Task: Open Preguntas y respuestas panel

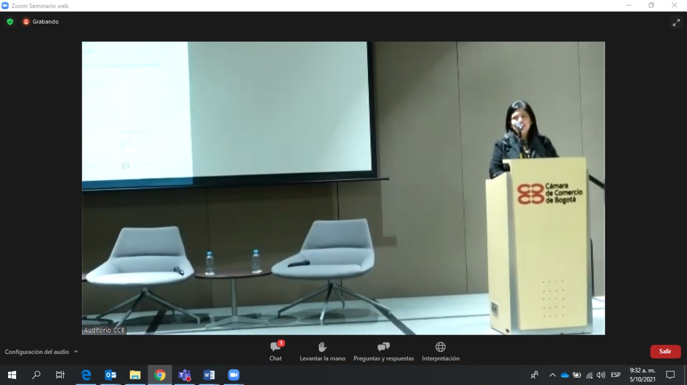Action: pyautogui.click(x=383, y=351)
